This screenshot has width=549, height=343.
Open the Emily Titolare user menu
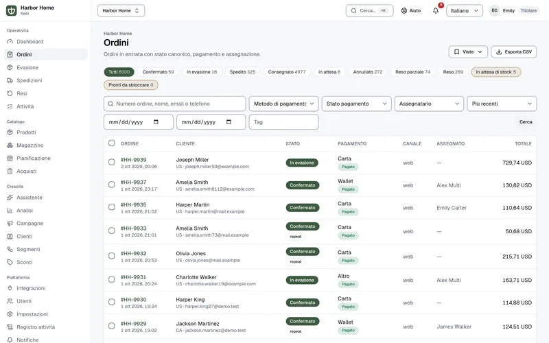point(514,10)
